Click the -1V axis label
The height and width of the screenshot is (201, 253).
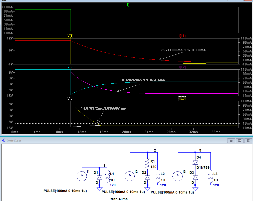10,64
